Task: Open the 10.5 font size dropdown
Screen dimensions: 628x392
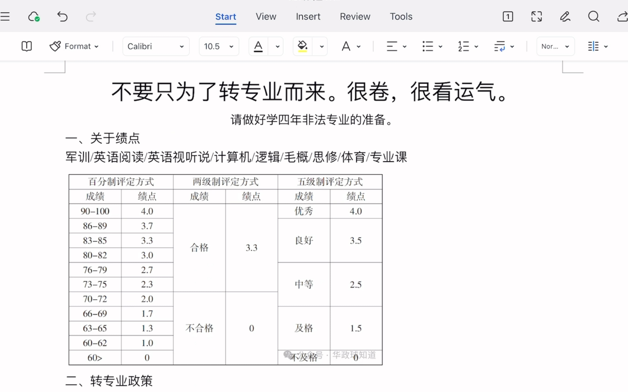Action: pos(219,46)
